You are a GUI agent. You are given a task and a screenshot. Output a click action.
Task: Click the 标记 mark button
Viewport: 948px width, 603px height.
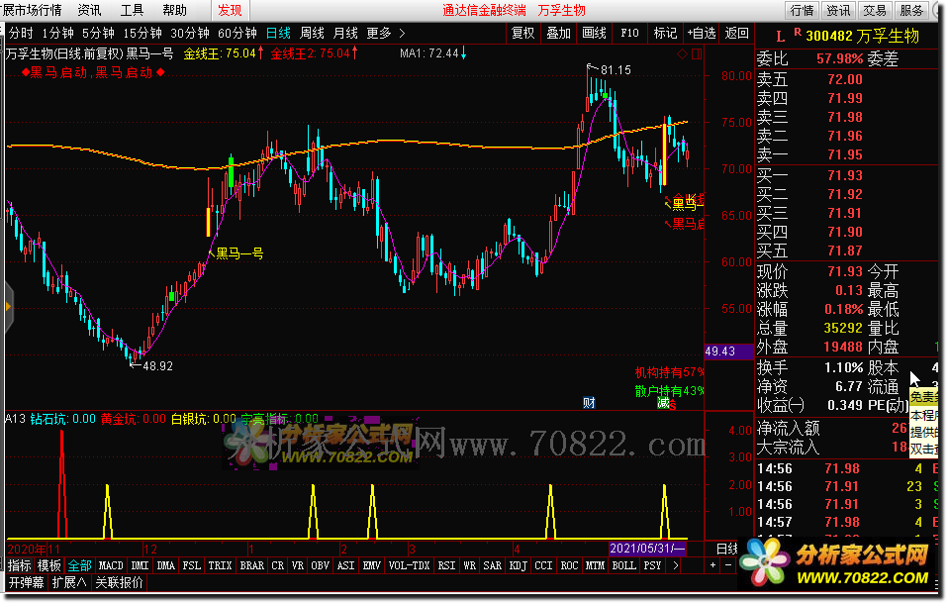(665, 34)
